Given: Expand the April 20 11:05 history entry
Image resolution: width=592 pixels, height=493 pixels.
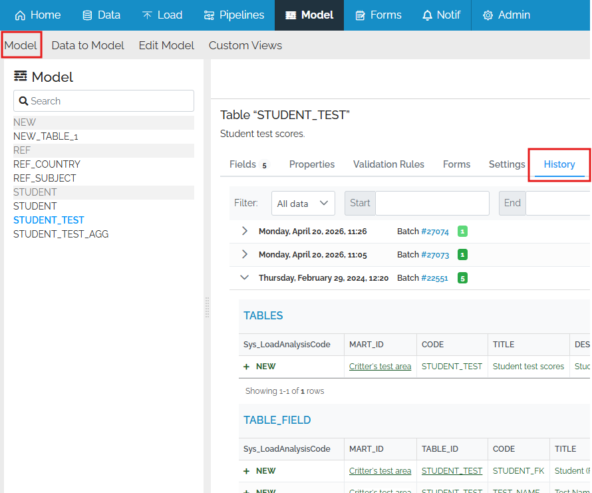Looking at the screenshot, I should click(245, 254).
